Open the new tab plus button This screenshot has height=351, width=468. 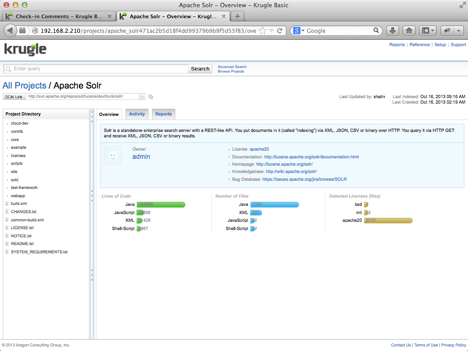(237, 16)
